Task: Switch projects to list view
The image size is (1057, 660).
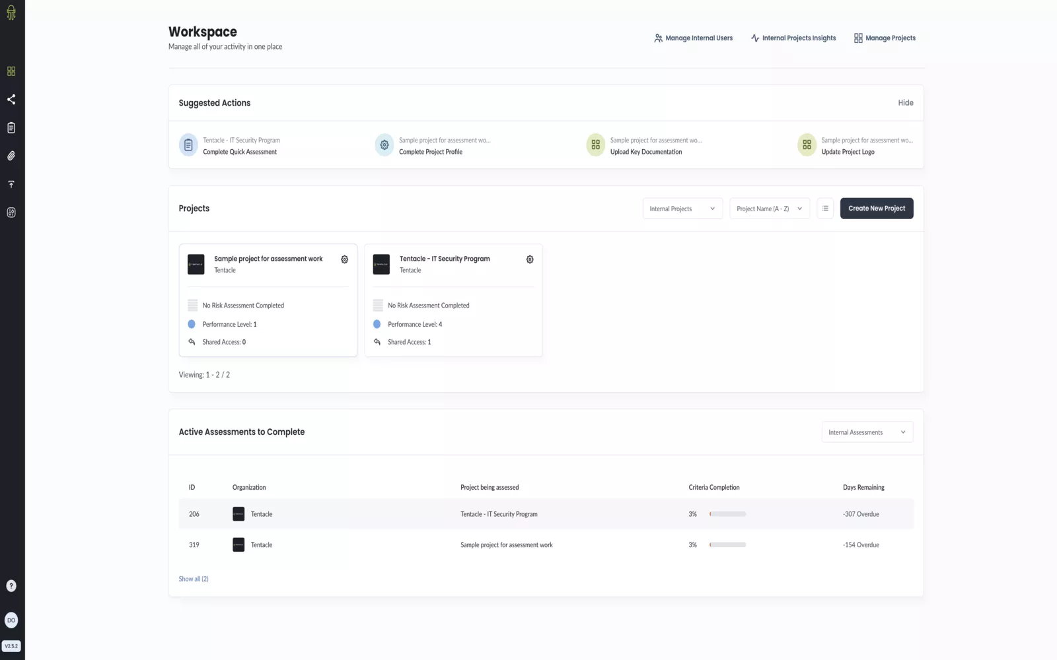Action: [825, 209]
